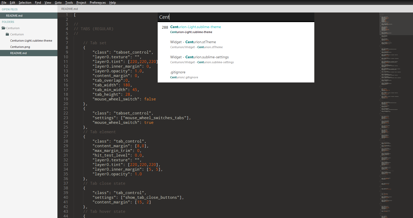413x218 pixels.
Task: Open the View menu
Action: pos(48,3)
